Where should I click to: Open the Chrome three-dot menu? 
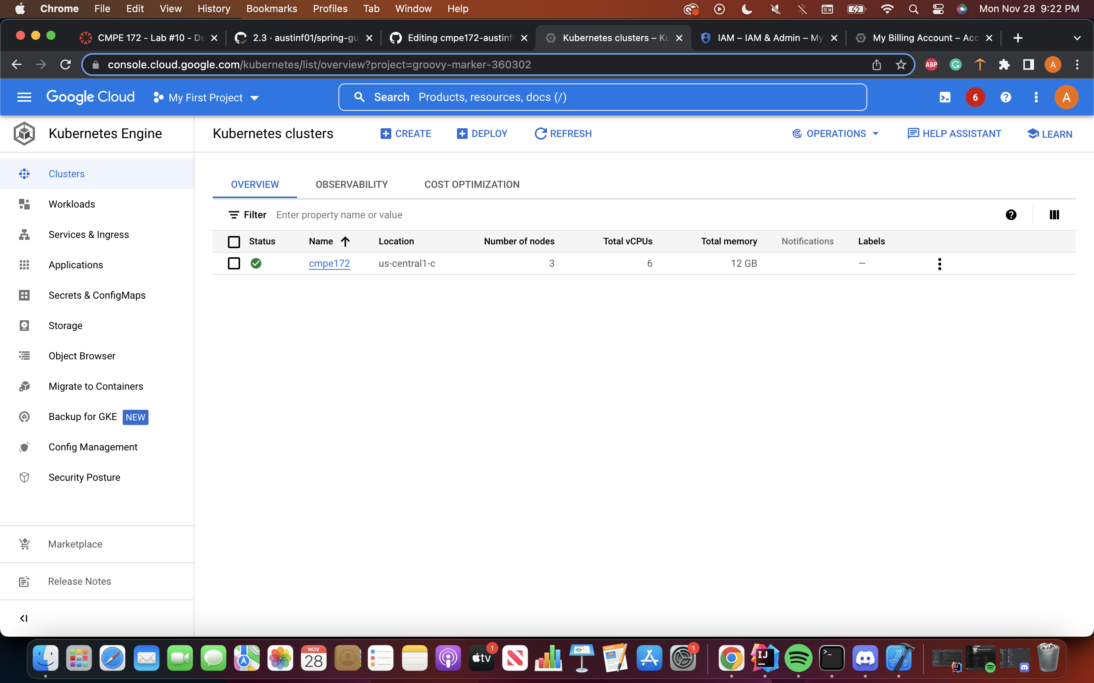tap(1077, 65)
